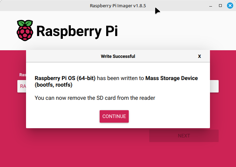Click the "Raspberry Pi Imager v1.8.5" window title

(x=118, y=6)
